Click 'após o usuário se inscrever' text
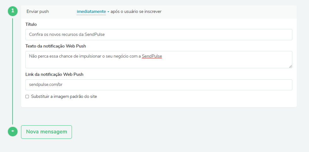309x152 pixels. click(x=136, y=11)
